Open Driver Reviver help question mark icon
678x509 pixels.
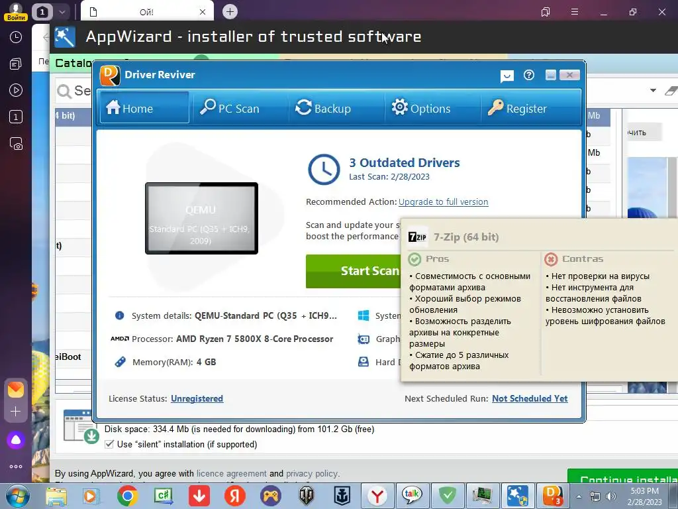tap(528, 76)
